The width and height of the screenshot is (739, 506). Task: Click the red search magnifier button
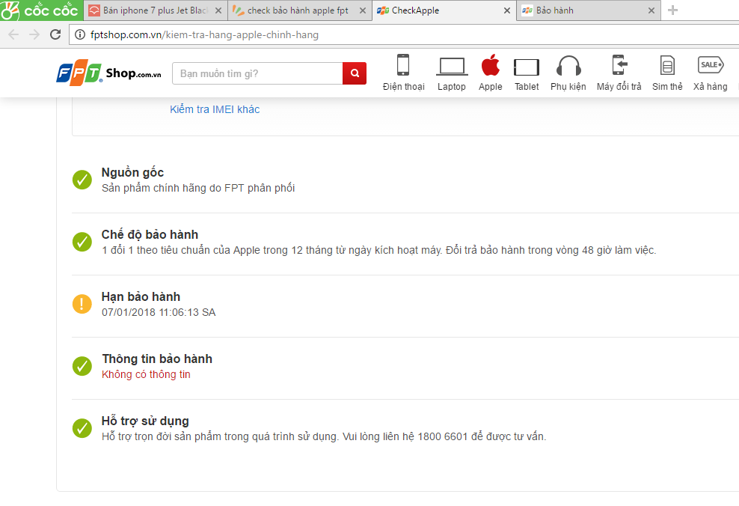click(x=355, y=73)
